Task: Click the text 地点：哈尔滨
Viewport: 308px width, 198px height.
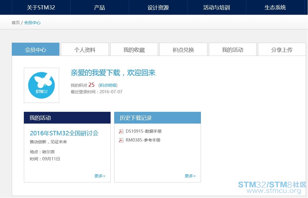Action: [x=42, y=152]
